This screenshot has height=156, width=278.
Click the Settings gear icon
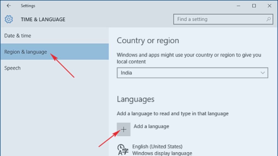pos(9,19)
